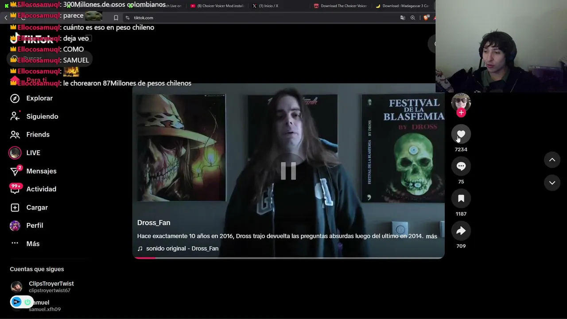The height and width of the screenshot is (319, 567).
Task: Click the two-people icon beside Friends
Action: (15, 135)
